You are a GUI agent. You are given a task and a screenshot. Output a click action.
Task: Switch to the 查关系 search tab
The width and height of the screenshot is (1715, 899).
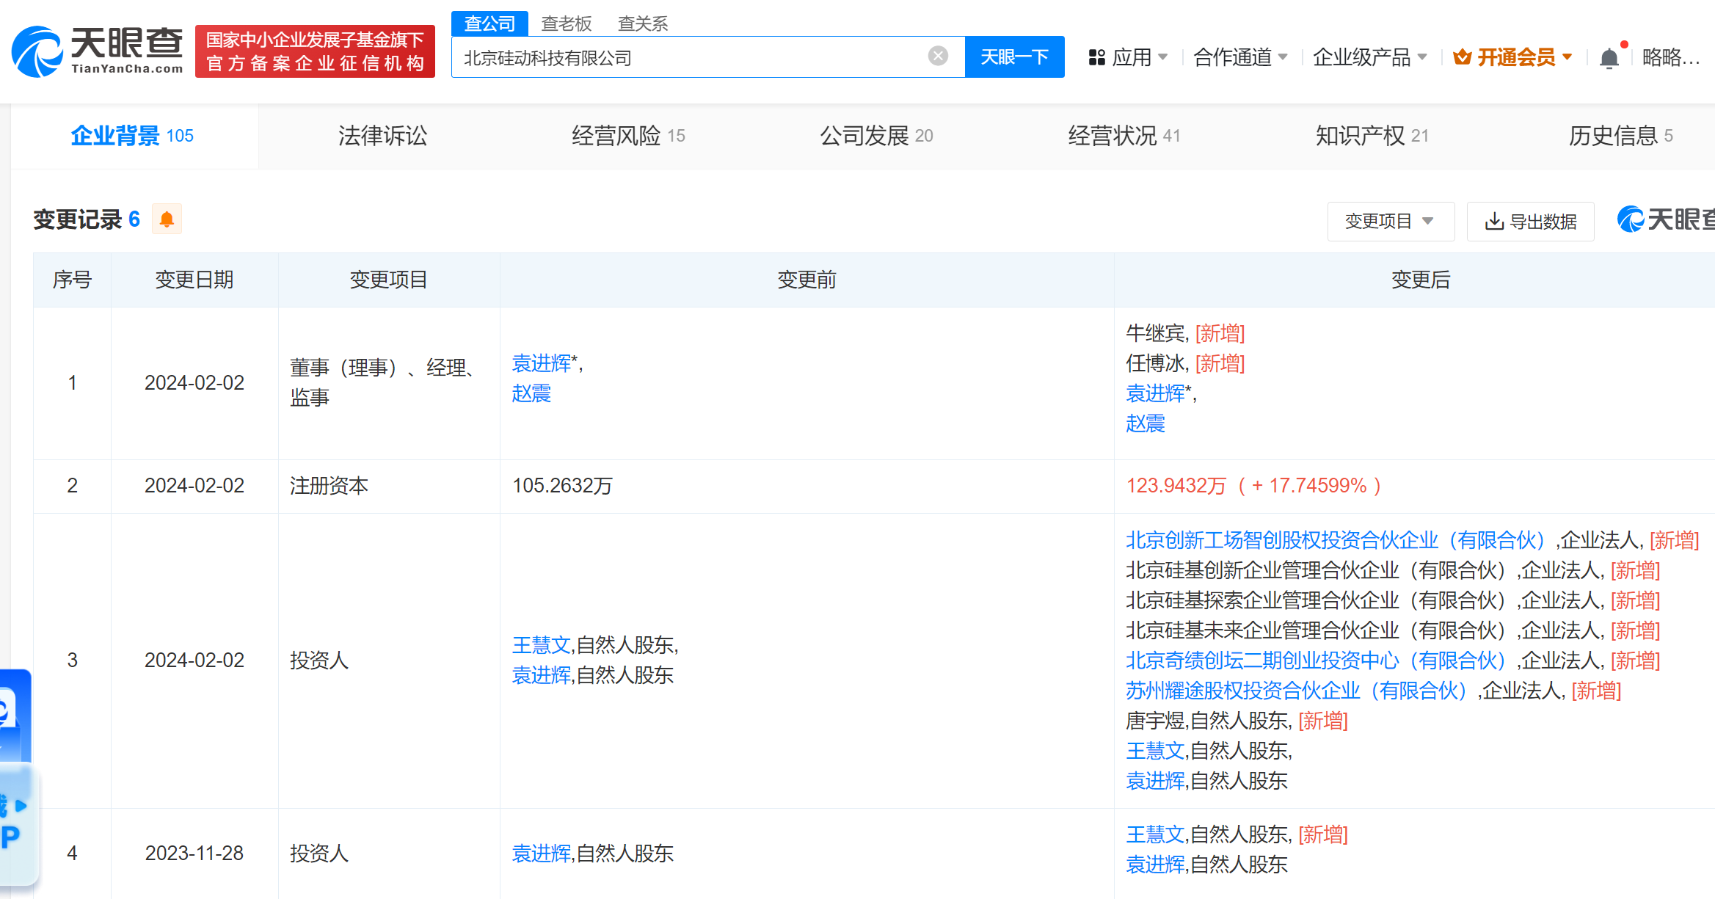pos(643,23)
